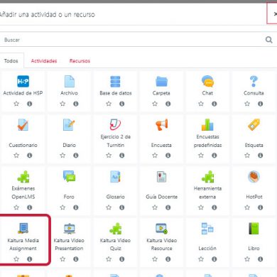The width and height of the screenshot is (277, 277).
Task: Select the Libro green book icon
Action: pyautogui.click(x=254, y=229)
